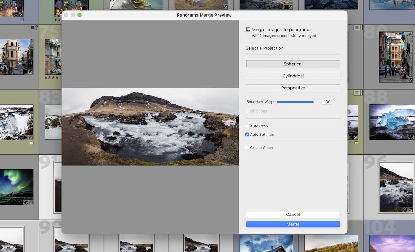Select the Spherical projection
Viewport: 415px width, 252px height.
coord(293,64)
